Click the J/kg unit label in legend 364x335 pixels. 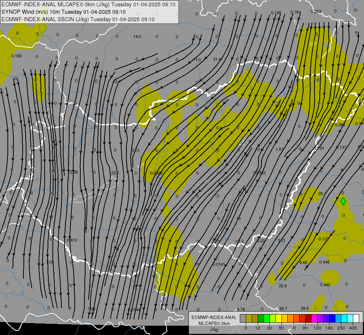point(214,329)
